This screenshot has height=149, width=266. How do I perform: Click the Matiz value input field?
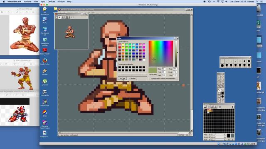[163, 69]
